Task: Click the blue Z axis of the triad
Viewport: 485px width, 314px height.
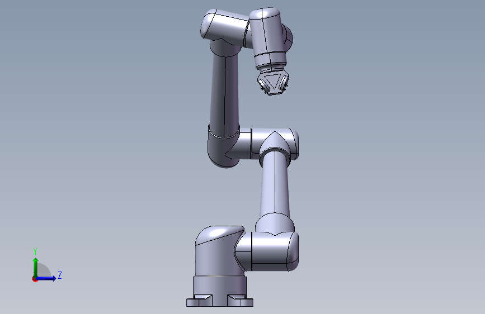Action: tap(46, 278)
